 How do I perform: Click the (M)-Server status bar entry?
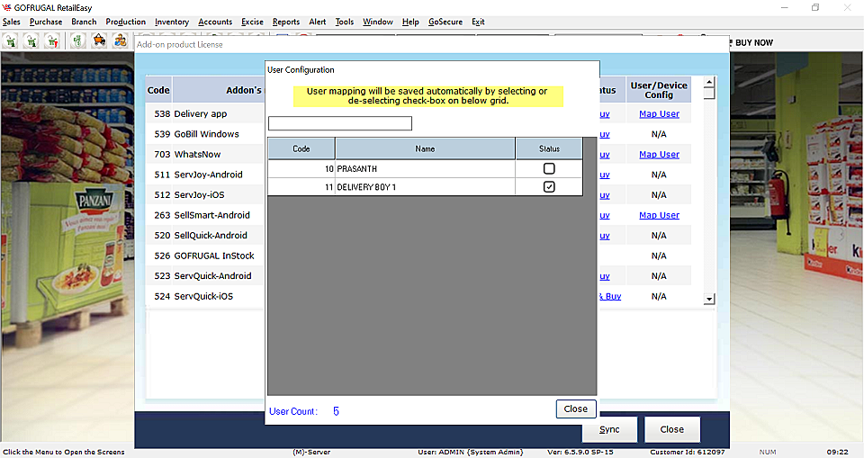pyautogui.click(x=311, y=452)
